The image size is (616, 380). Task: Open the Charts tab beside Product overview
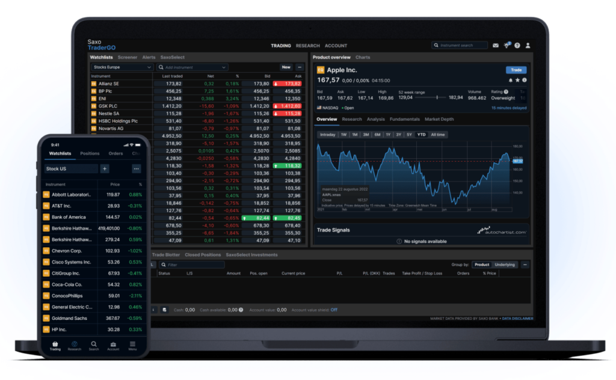click(363, 57)
